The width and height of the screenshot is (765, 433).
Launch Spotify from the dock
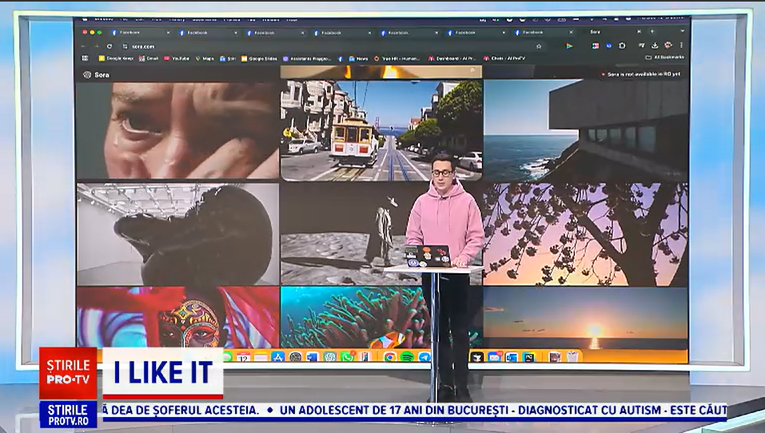tap(407, 356)
